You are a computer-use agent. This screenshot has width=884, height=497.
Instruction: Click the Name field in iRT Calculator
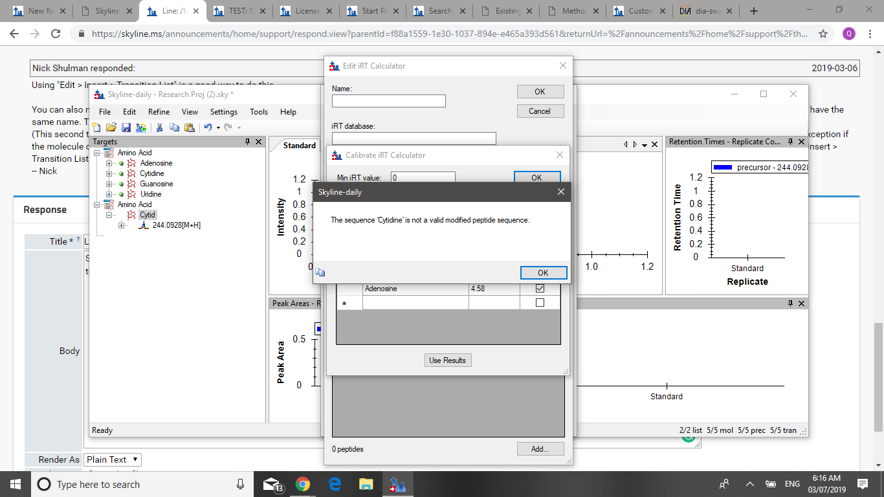pos(388,101)
